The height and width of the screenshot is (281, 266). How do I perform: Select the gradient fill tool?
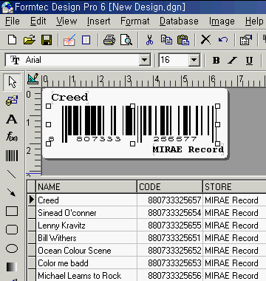pos(12,267)
